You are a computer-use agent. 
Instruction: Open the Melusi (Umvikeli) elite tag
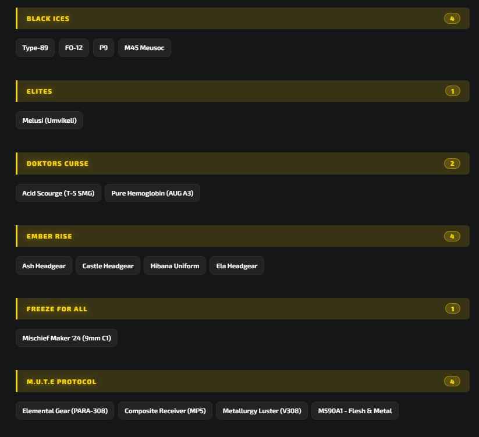click(49, 120)
